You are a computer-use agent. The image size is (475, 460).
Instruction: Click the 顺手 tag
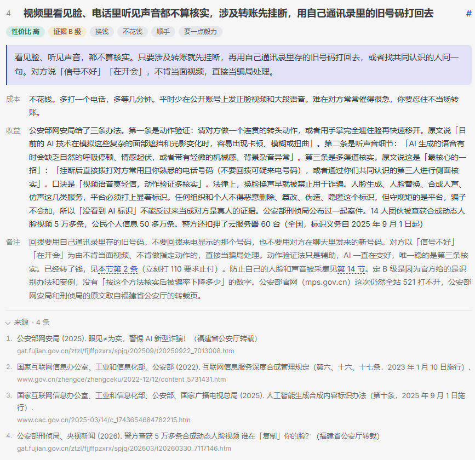(163, 32)
